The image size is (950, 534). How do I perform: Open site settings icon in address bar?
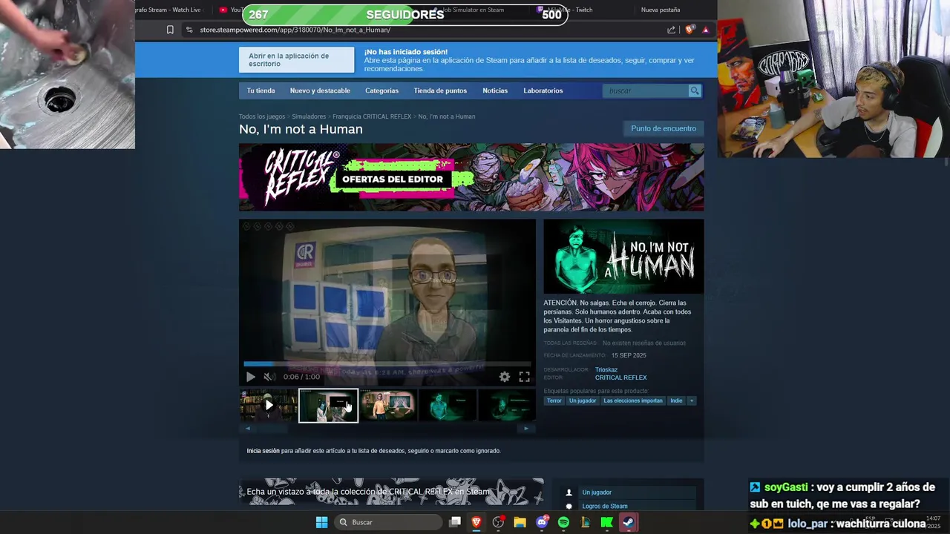point(189,30)
